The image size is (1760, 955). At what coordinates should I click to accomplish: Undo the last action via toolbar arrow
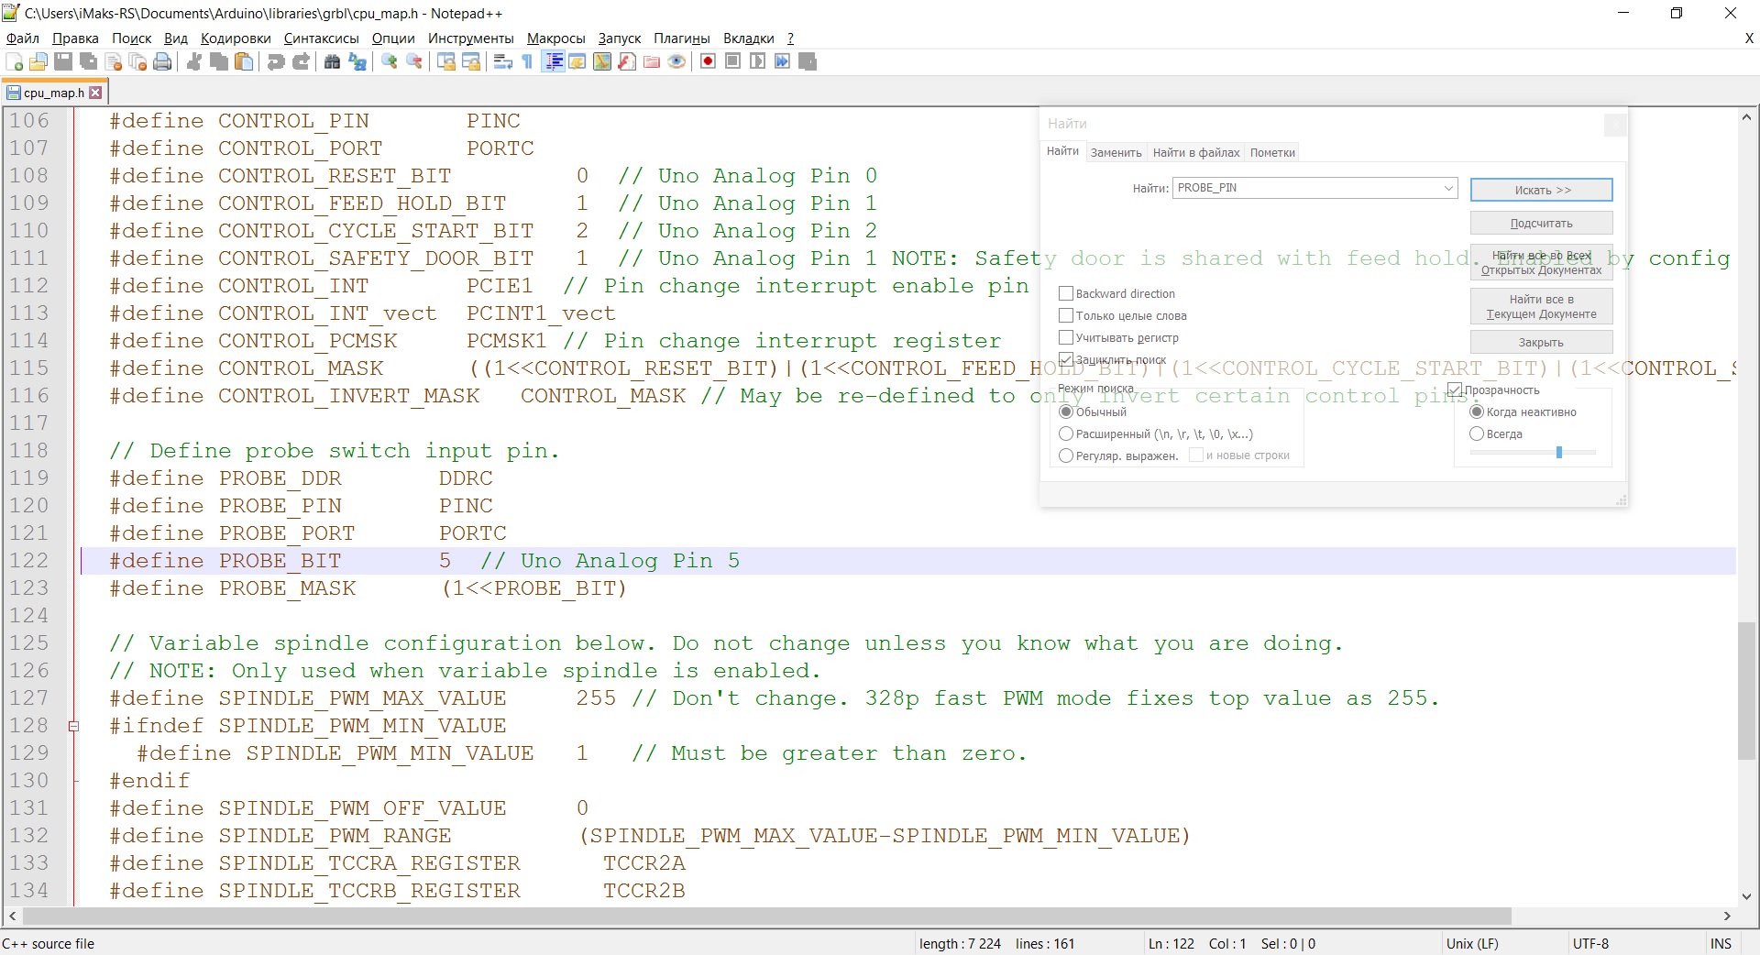point(275,61)
